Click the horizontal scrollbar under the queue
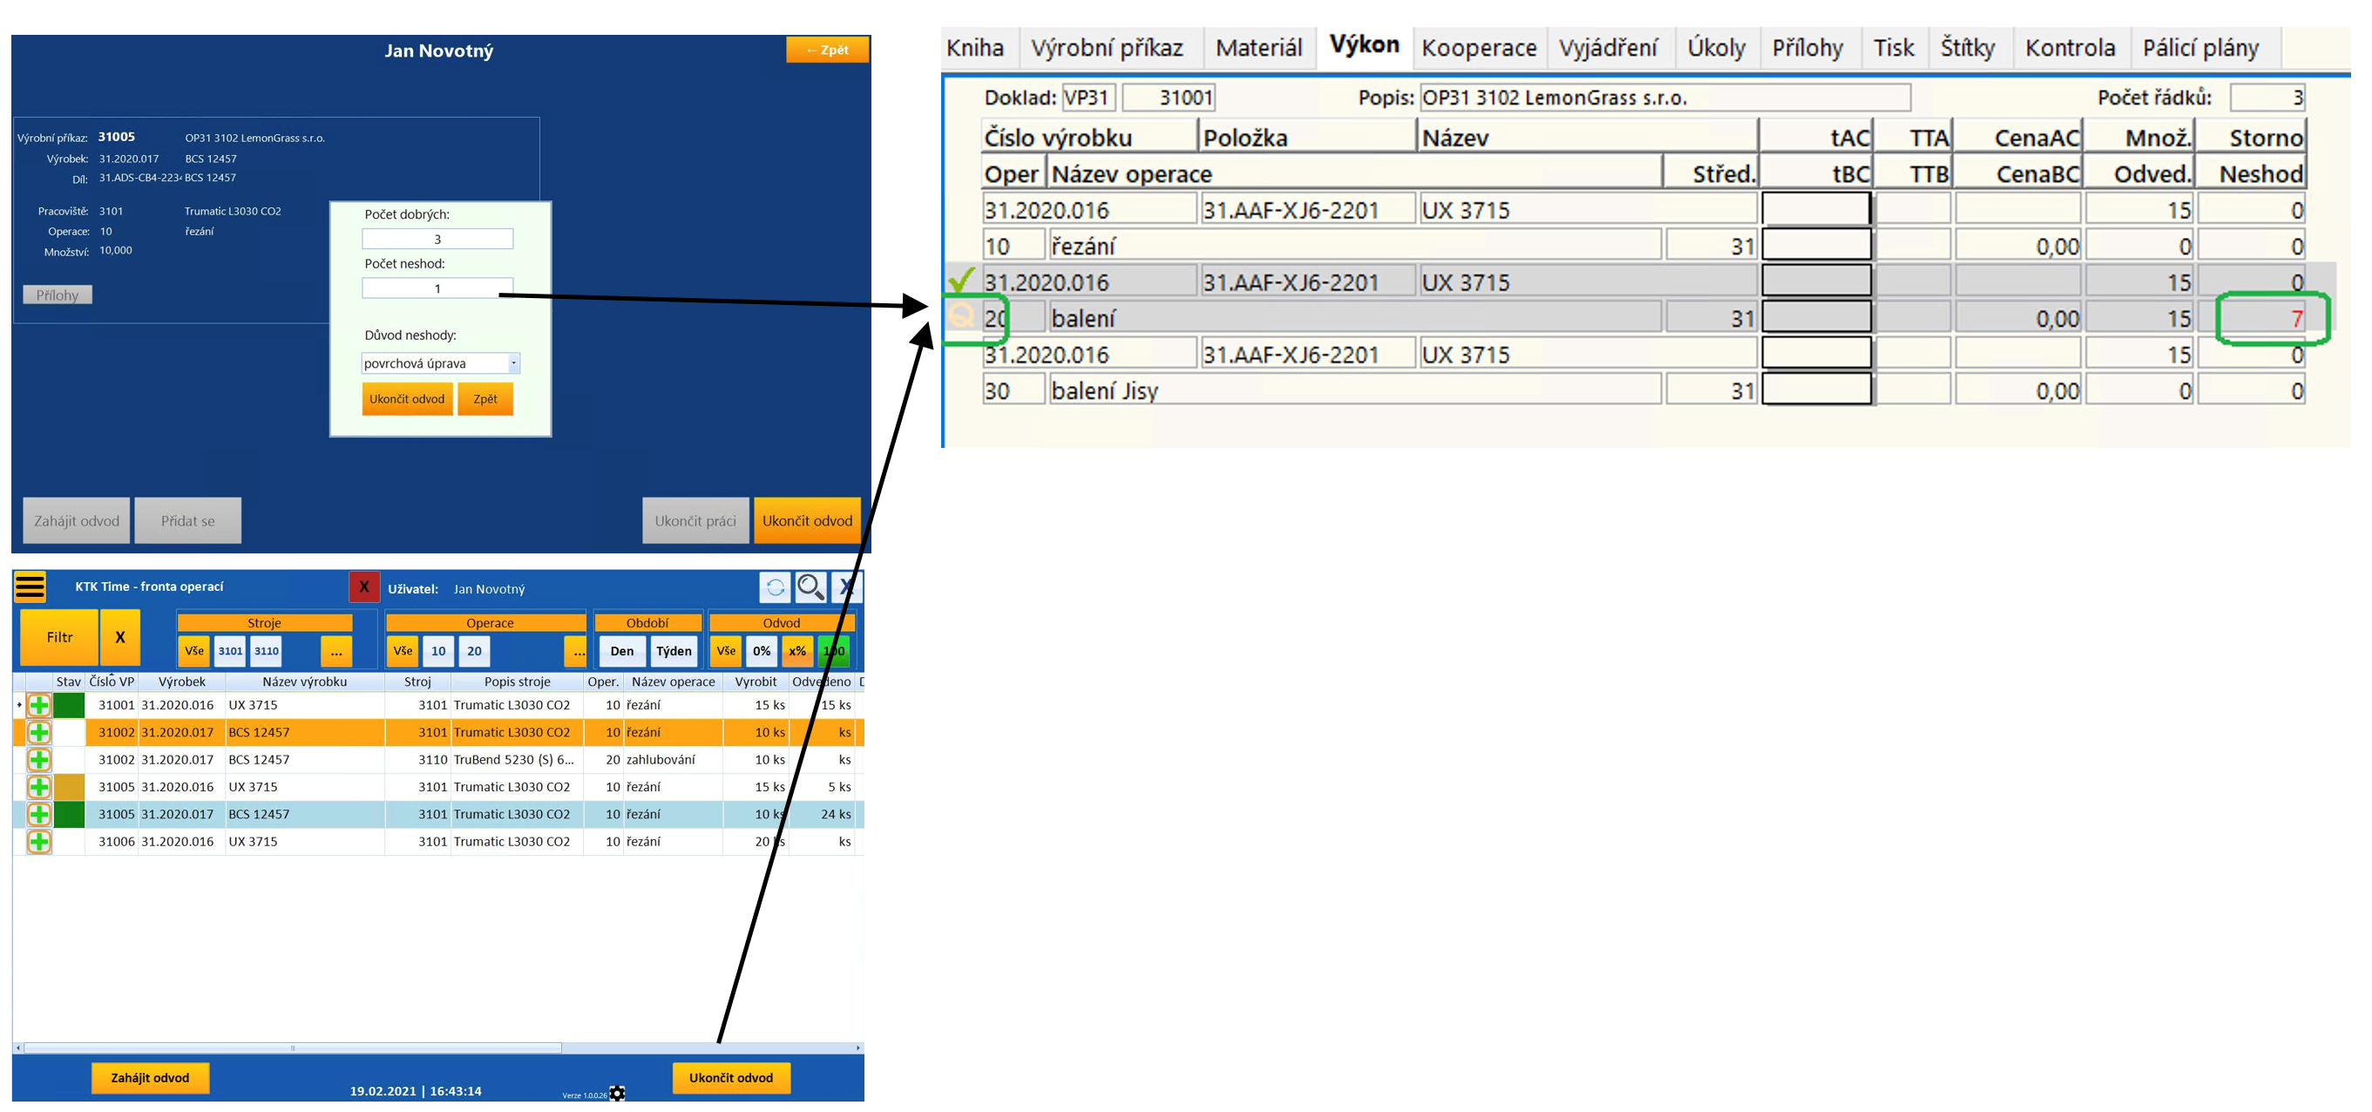Image resolution: width=2372 pixels, height=1112 pixels. [x=293, y=1048]
